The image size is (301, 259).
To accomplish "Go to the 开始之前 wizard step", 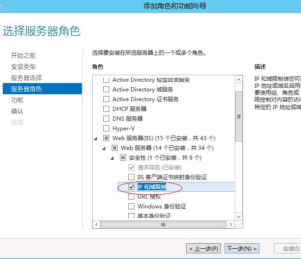I will 23,56.
